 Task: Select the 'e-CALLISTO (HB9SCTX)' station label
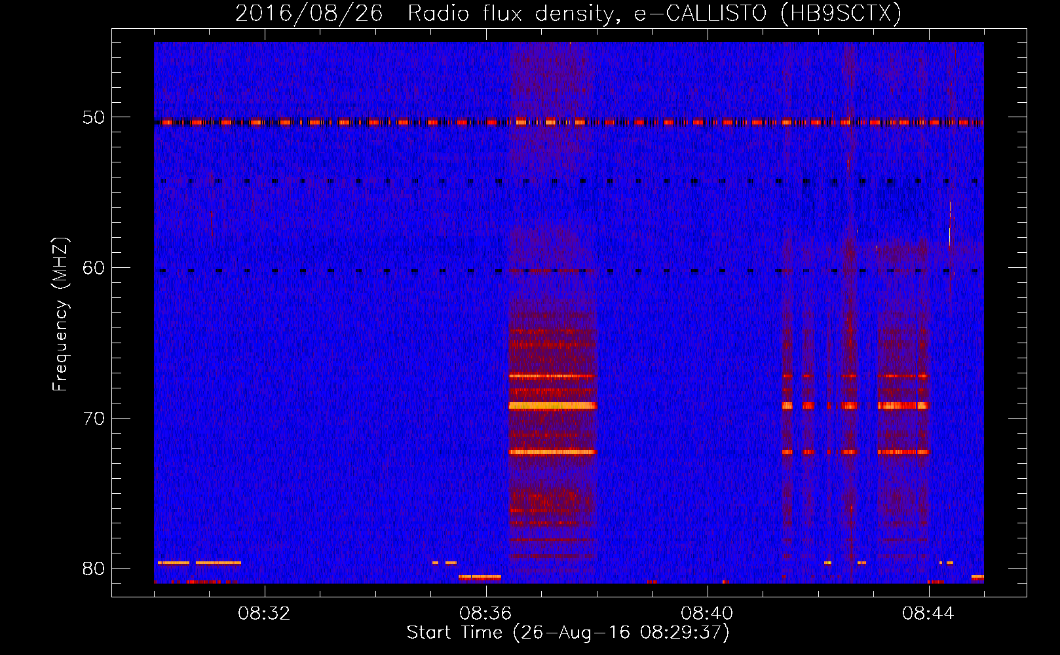pos(768,14)
